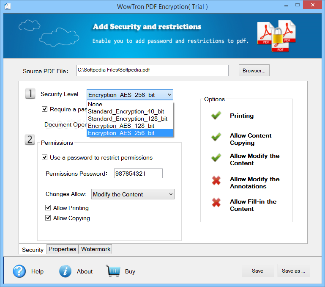Screen dimensions: 325x287
Task: Click the step 1 number badge
Action: (30, 94)
